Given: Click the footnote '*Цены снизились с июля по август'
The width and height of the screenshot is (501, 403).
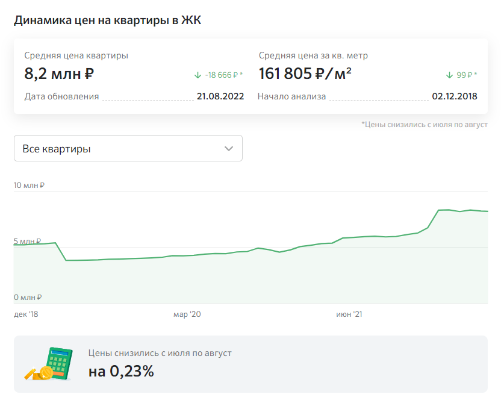Looking at the screenshot, I should point(424,125).
